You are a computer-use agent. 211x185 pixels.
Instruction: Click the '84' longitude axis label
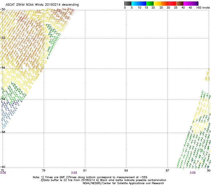pyautogui.click(x=126, y=170)
